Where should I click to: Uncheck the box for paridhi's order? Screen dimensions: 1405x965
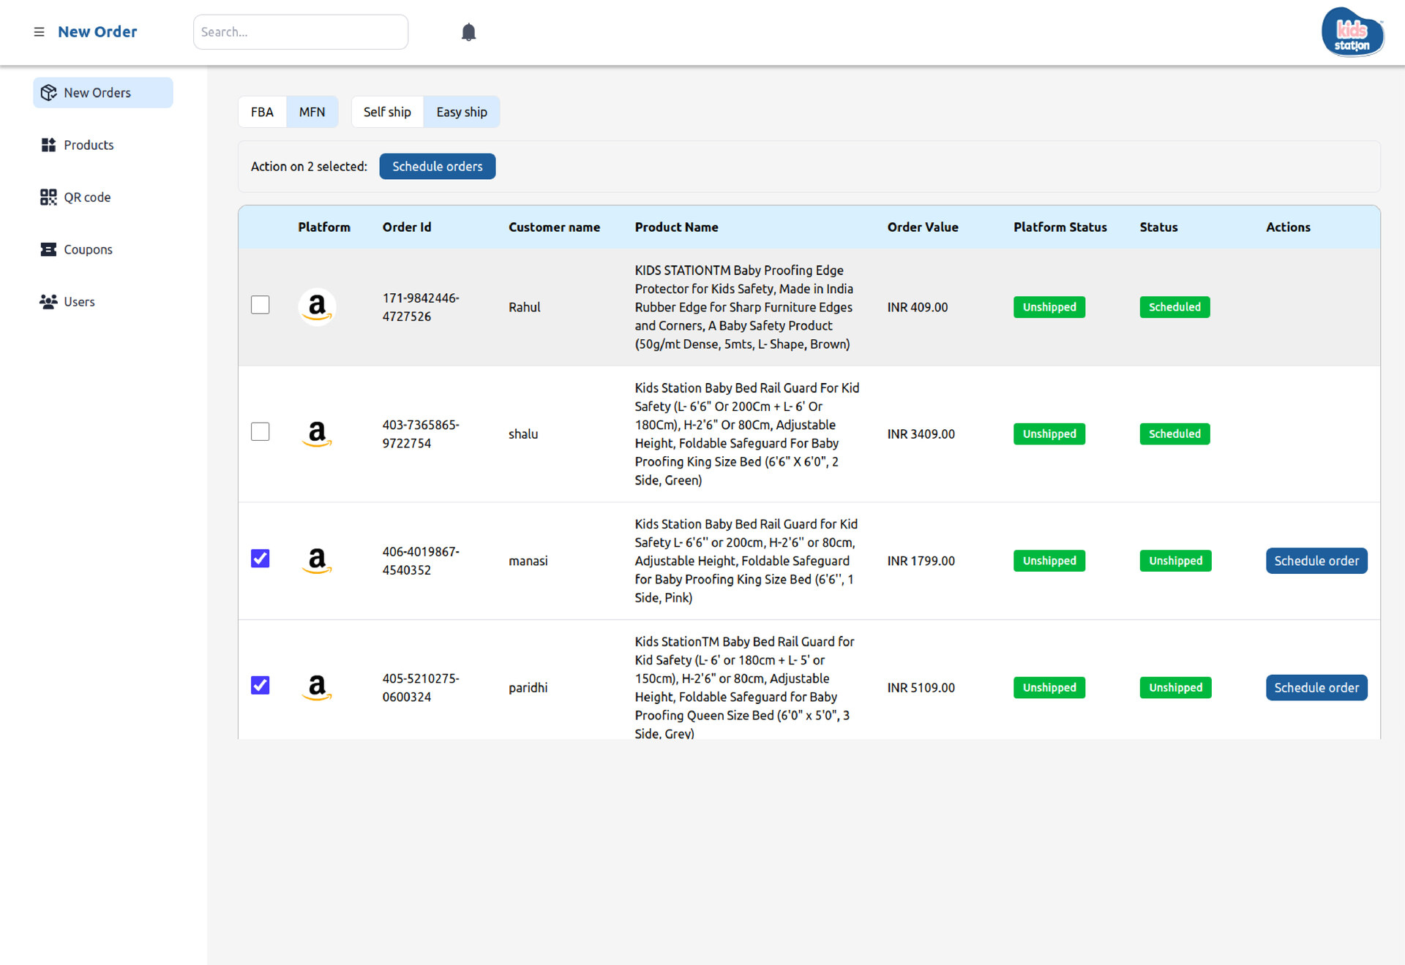tap(261, 685)
